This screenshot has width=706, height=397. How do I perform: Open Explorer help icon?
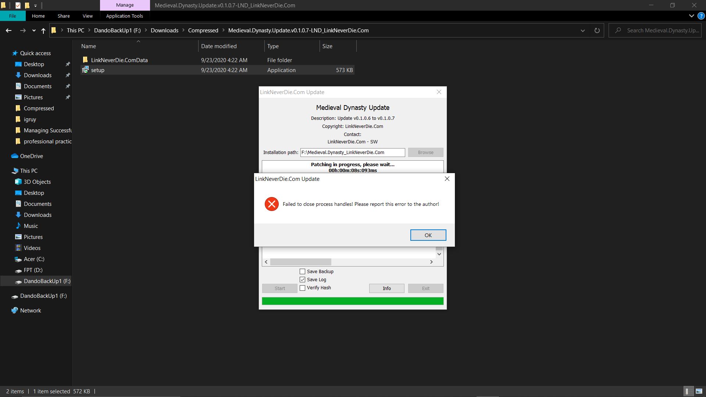pos(701,16)
